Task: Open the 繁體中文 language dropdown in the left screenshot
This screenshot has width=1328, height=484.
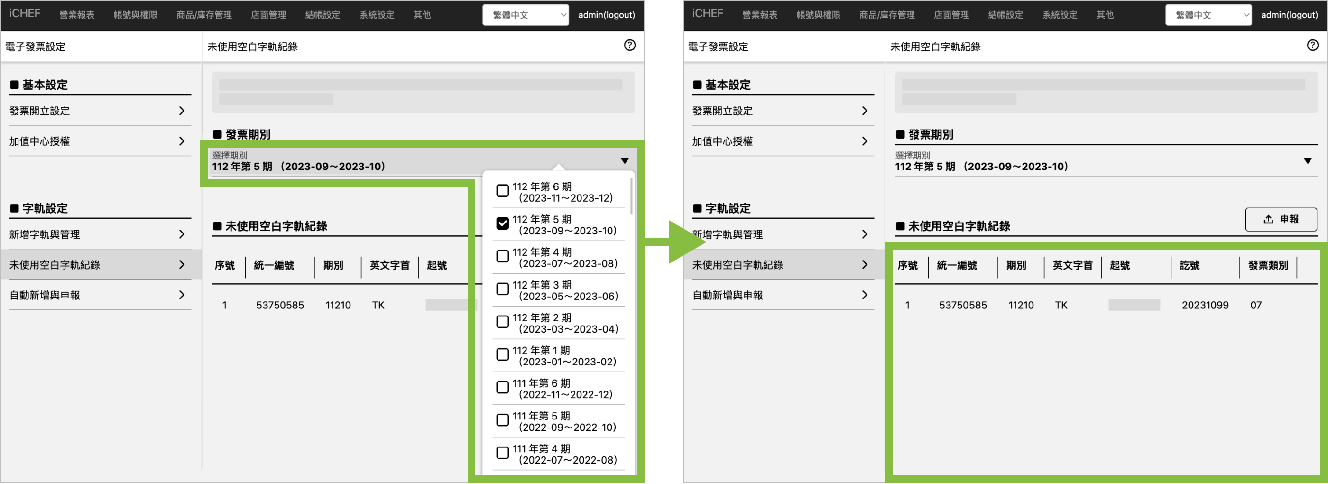Action: (525, 15)
